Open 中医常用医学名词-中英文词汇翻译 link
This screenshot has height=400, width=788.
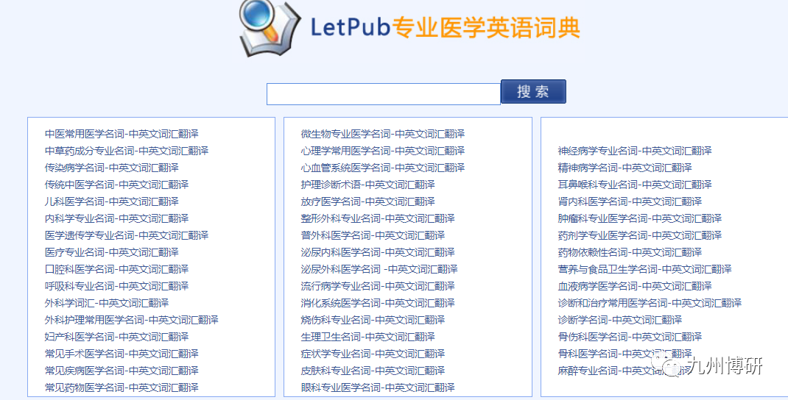coord(122,134)
